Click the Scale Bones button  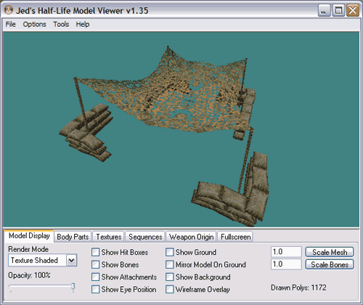tap(330, 264)
